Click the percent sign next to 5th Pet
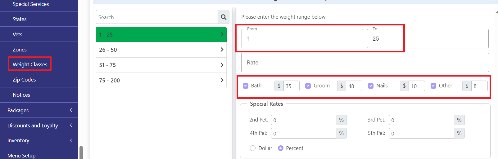 pyautogui.click(x=459, y=133)
